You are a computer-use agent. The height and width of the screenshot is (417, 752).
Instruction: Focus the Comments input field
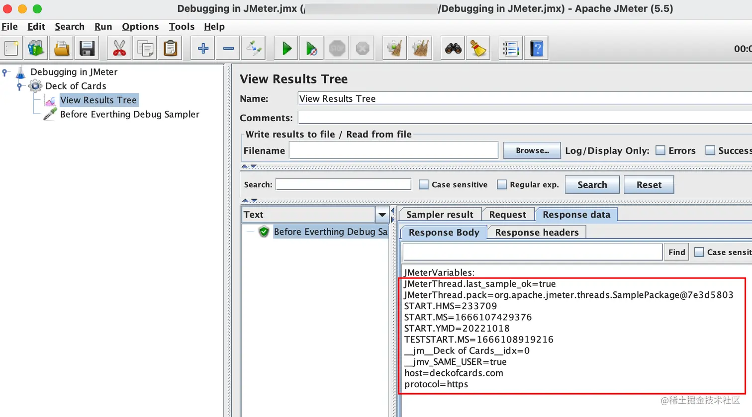point(525,118)
